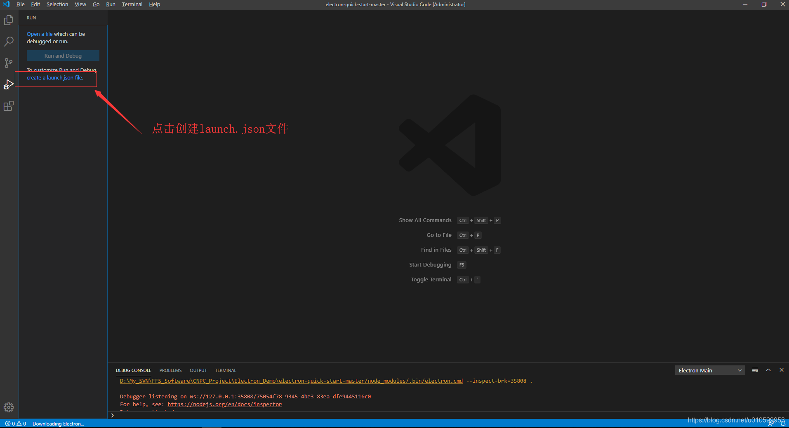
Task: Click the notifications bell in status bar
Action: pyautogui.click(x=783, y=423)
